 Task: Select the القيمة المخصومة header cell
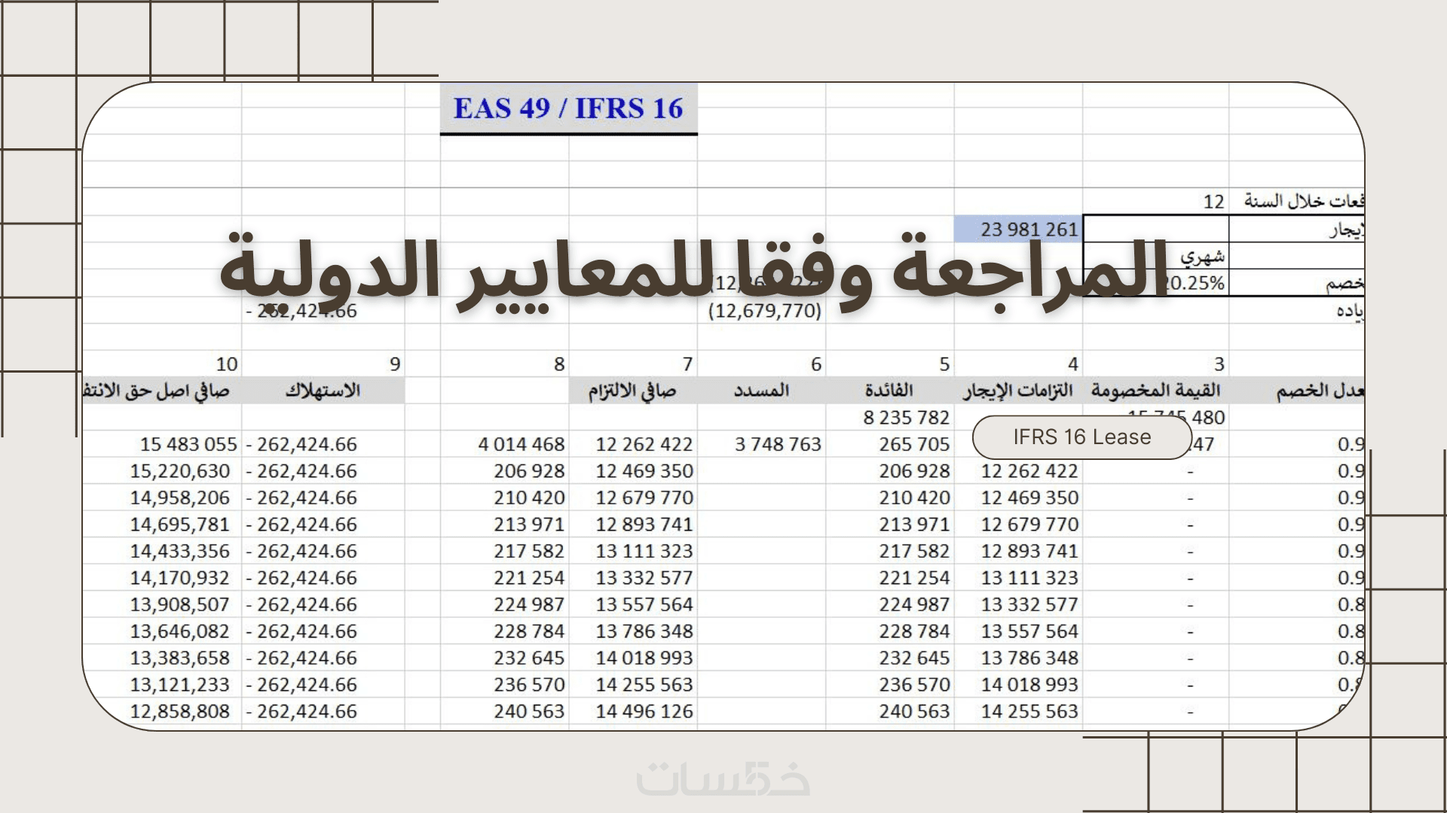(x=1155, y=391)
